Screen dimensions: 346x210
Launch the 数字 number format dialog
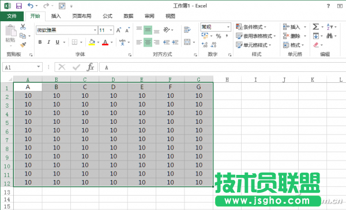230,55
